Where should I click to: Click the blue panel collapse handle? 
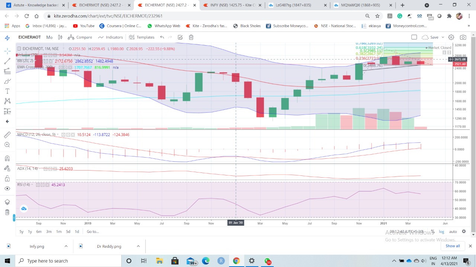15,218
